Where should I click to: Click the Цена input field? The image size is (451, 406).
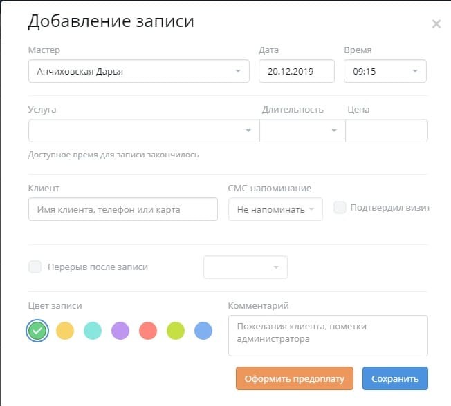(386, 130)
